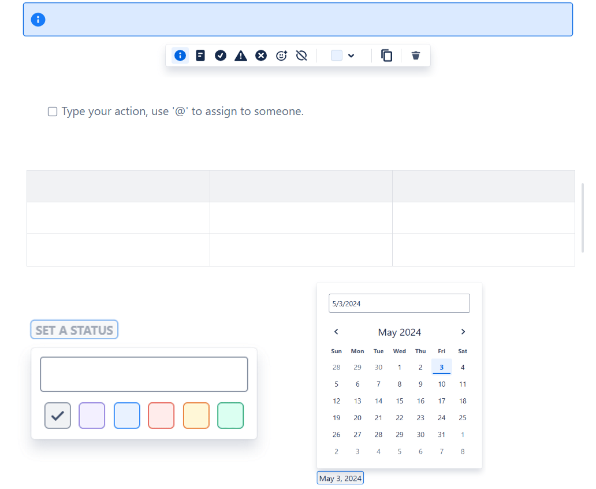
Task: Check the action item checkbox
Action: (x=53, y=112)
